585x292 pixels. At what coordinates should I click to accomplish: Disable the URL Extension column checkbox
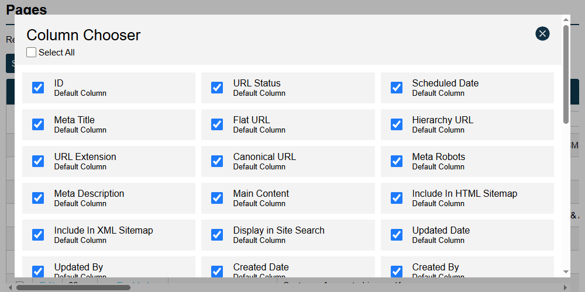[x=38, y=161]
